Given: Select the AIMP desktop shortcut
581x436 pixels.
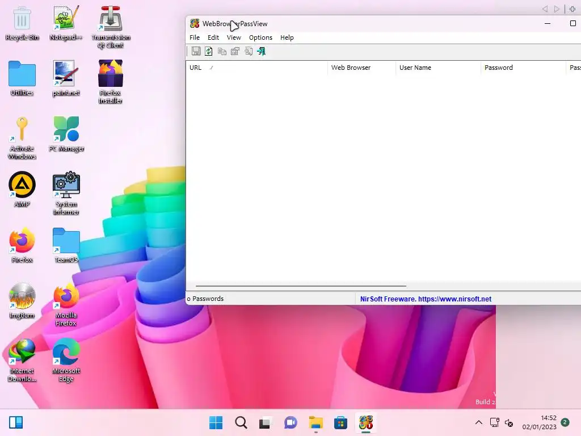Looking at the screenshot, I should (22, 190).
